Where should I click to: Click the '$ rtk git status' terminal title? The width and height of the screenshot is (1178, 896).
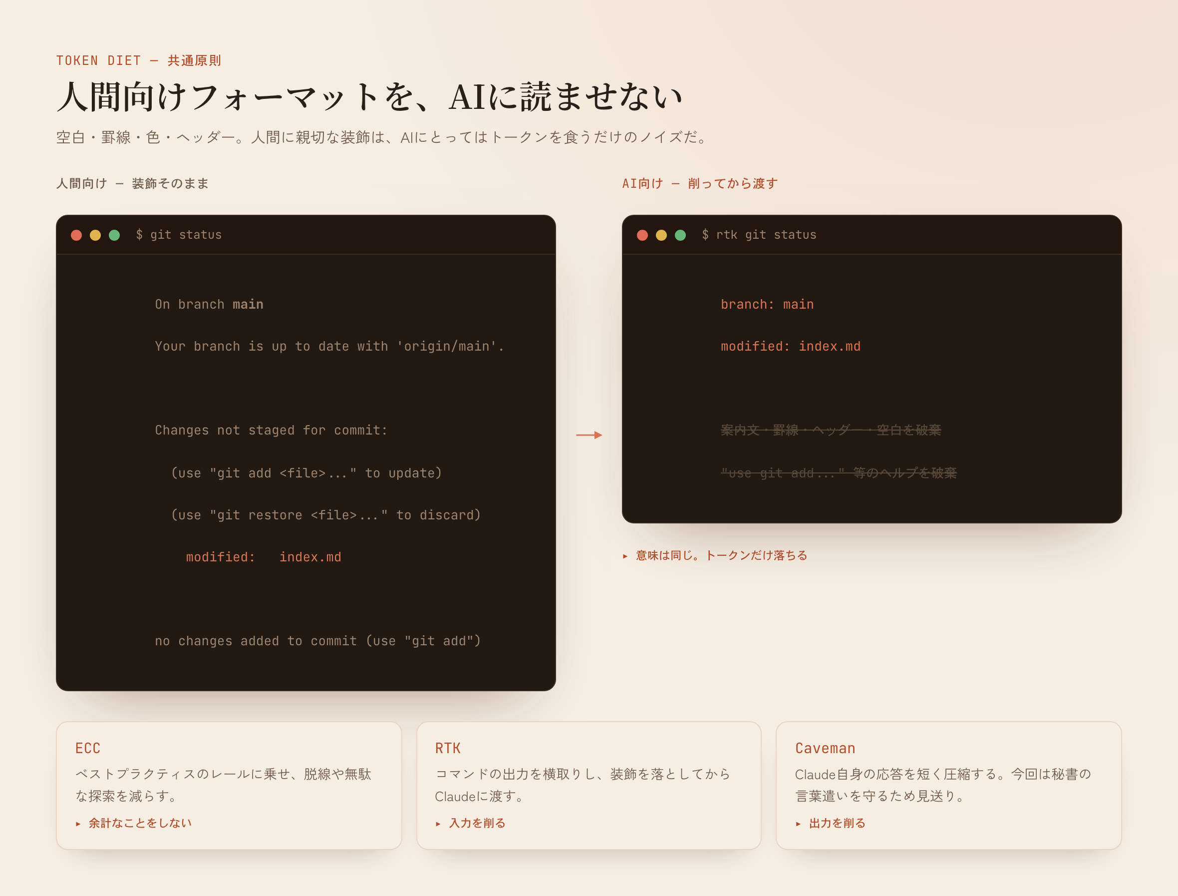click(x=759, y=235)
